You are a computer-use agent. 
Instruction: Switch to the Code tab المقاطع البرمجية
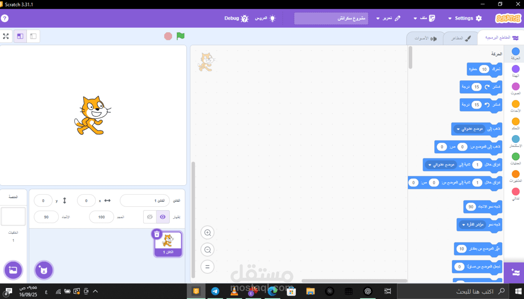(501, 38)
